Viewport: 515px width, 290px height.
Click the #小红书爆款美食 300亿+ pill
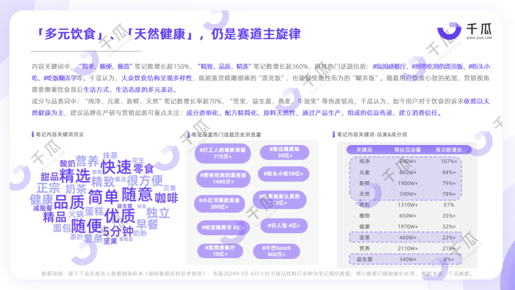(219, 203)
